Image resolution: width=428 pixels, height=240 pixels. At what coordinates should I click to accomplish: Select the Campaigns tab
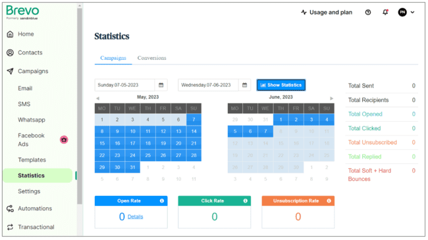113,58
